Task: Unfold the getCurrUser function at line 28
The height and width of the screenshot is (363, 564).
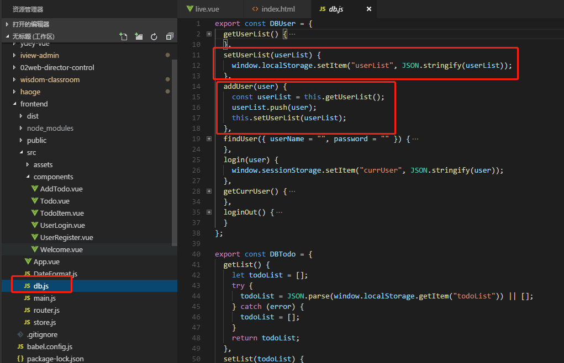Action: pyautogui.click(x=209, y=191)
